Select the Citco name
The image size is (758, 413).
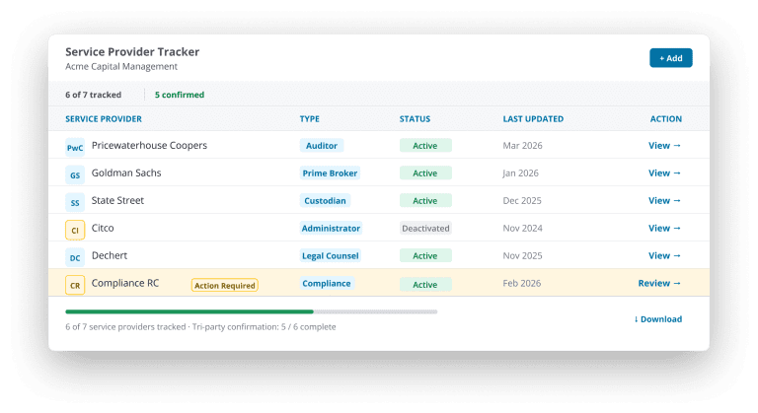[103, 228]
